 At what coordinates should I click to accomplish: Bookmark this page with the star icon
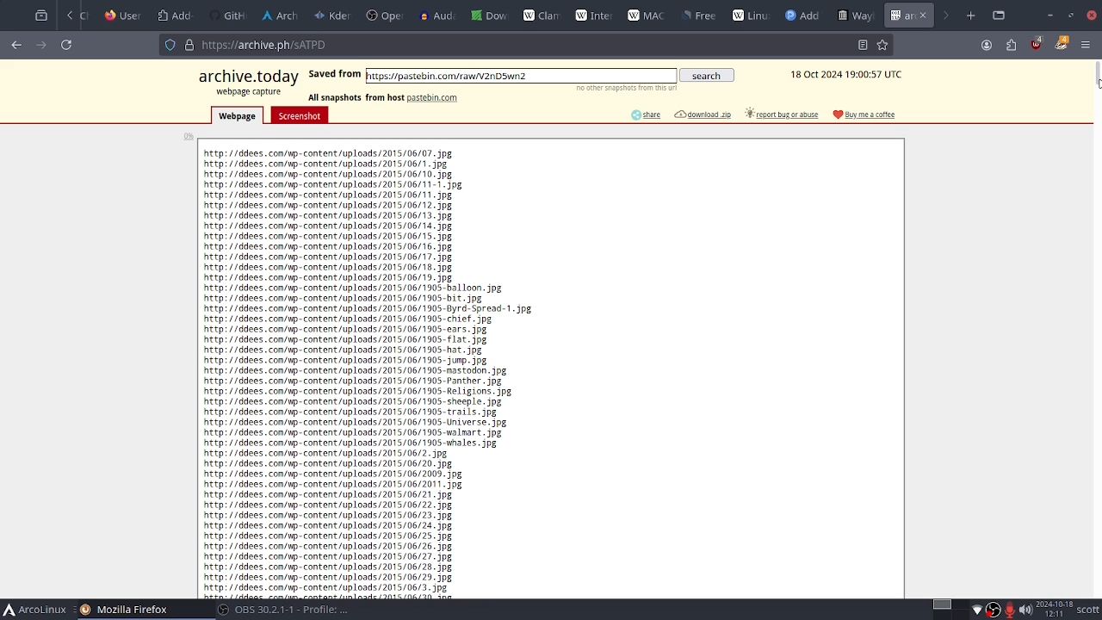coord(882,45)
